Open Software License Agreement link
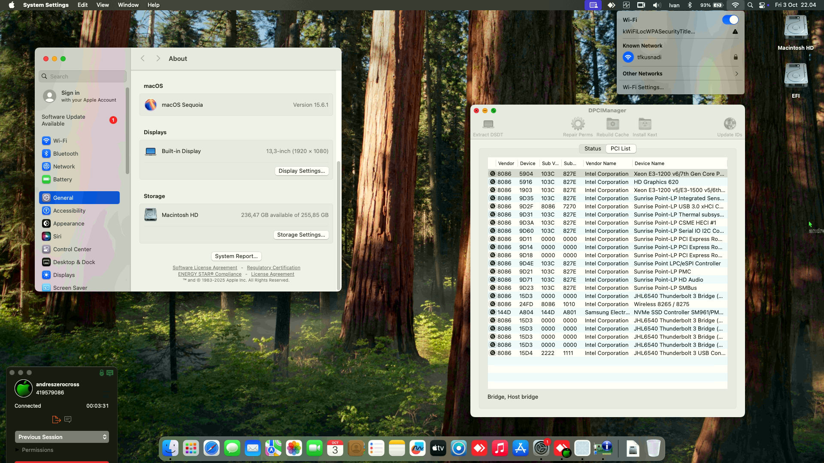Viewport: 824px width, 463px height. 205,268
